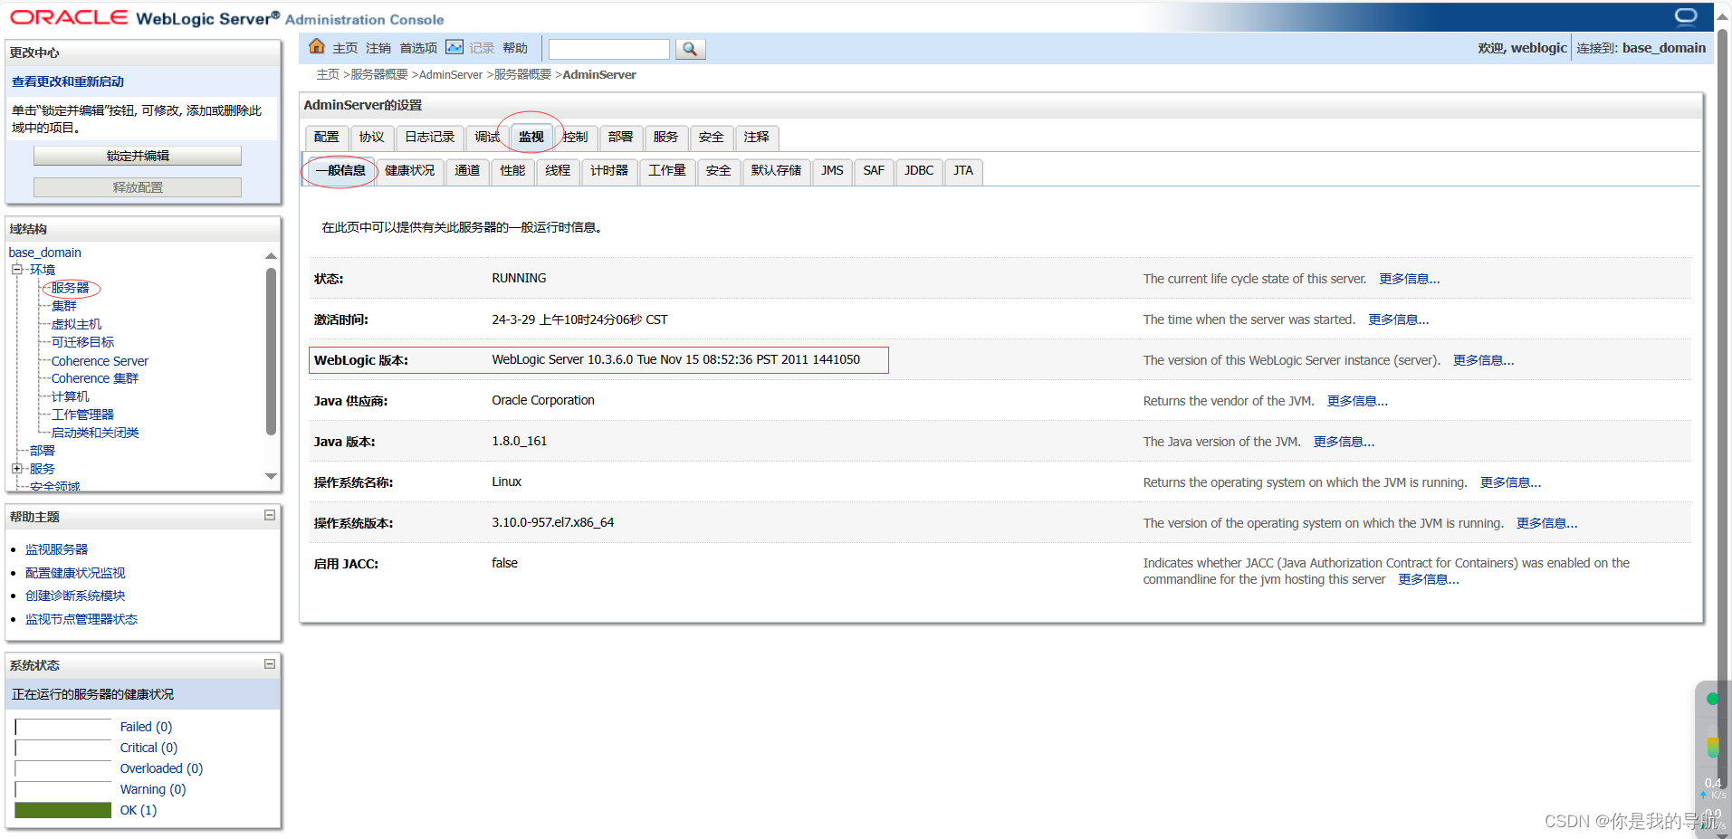Open the JDBC sub-tab
Screen dimensions: 1732x839
coord(919,171)
